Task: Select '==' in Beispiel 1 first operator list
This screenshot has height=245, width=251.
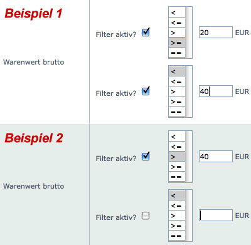Action: click(177, 53)
